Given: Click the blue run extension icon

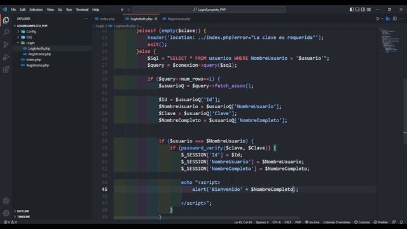Looking at the screenshot, I should (x=388, y=18).
